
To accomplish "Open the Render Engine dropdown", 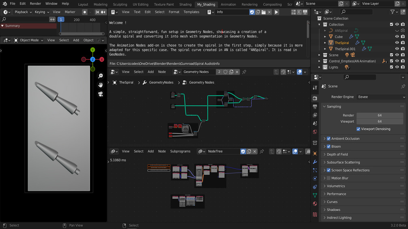I will pos(381,97).
